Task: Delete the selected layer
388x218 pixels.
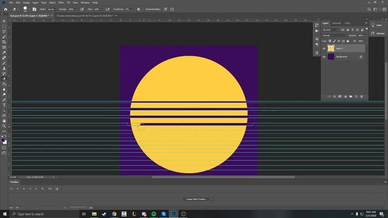Action: tap(361, 96)
